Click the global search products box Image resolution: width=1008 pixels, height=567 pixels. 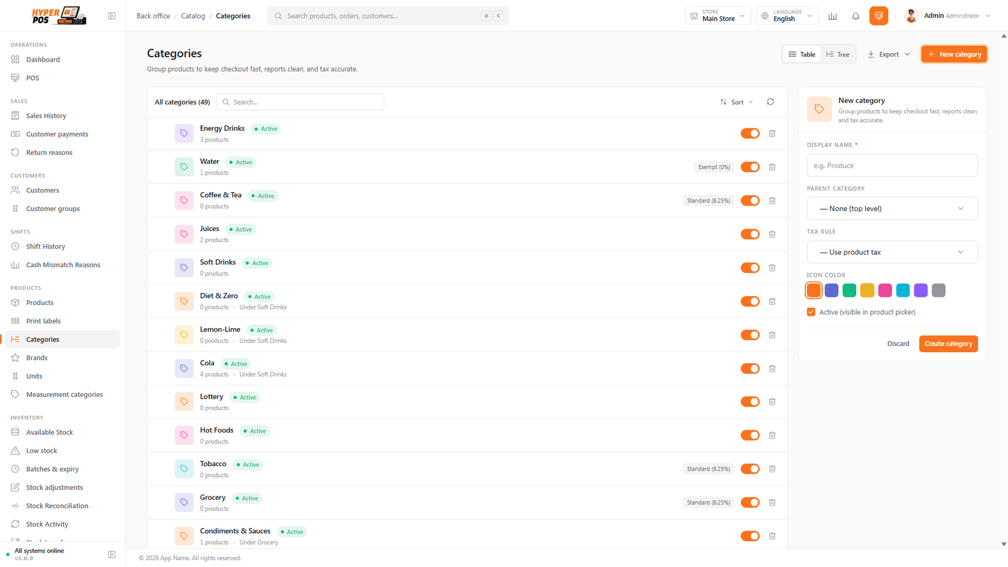pos(387,16)
